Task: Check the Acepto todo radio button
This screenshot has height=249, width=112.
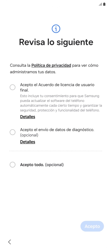Action: click(13, 165)
